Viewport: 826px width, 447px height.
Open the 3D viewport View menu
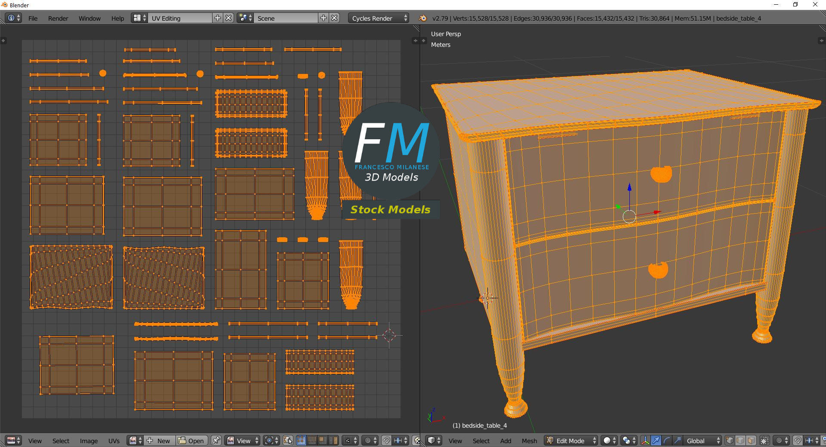(x=455, y=441)
